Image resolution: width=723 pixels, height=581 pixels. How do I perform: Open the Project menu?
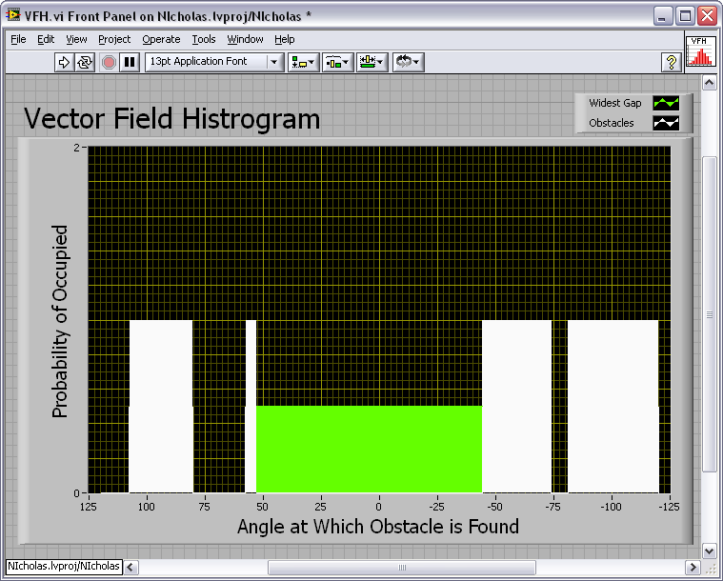(x=114, y=39)
